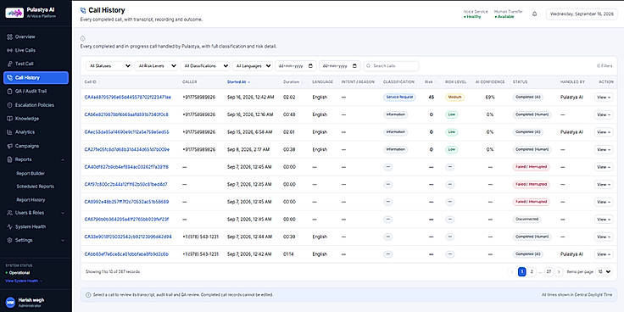Click the Wednesday, September 16, 2026 date box
Screen dimensions: 624x312
[582, 14]
